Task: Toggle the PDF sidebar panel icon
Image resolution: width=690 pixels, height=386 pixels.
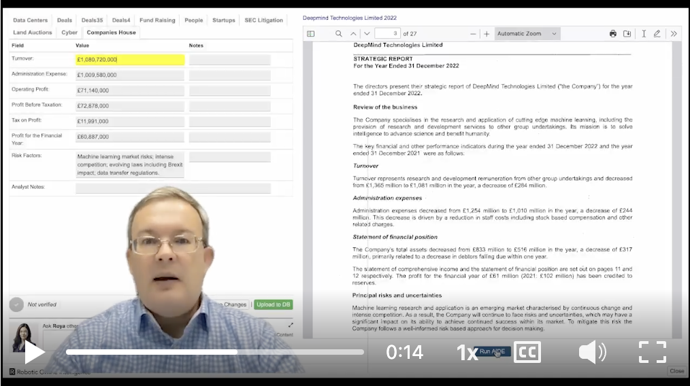Action: click(x=311, y=33)
